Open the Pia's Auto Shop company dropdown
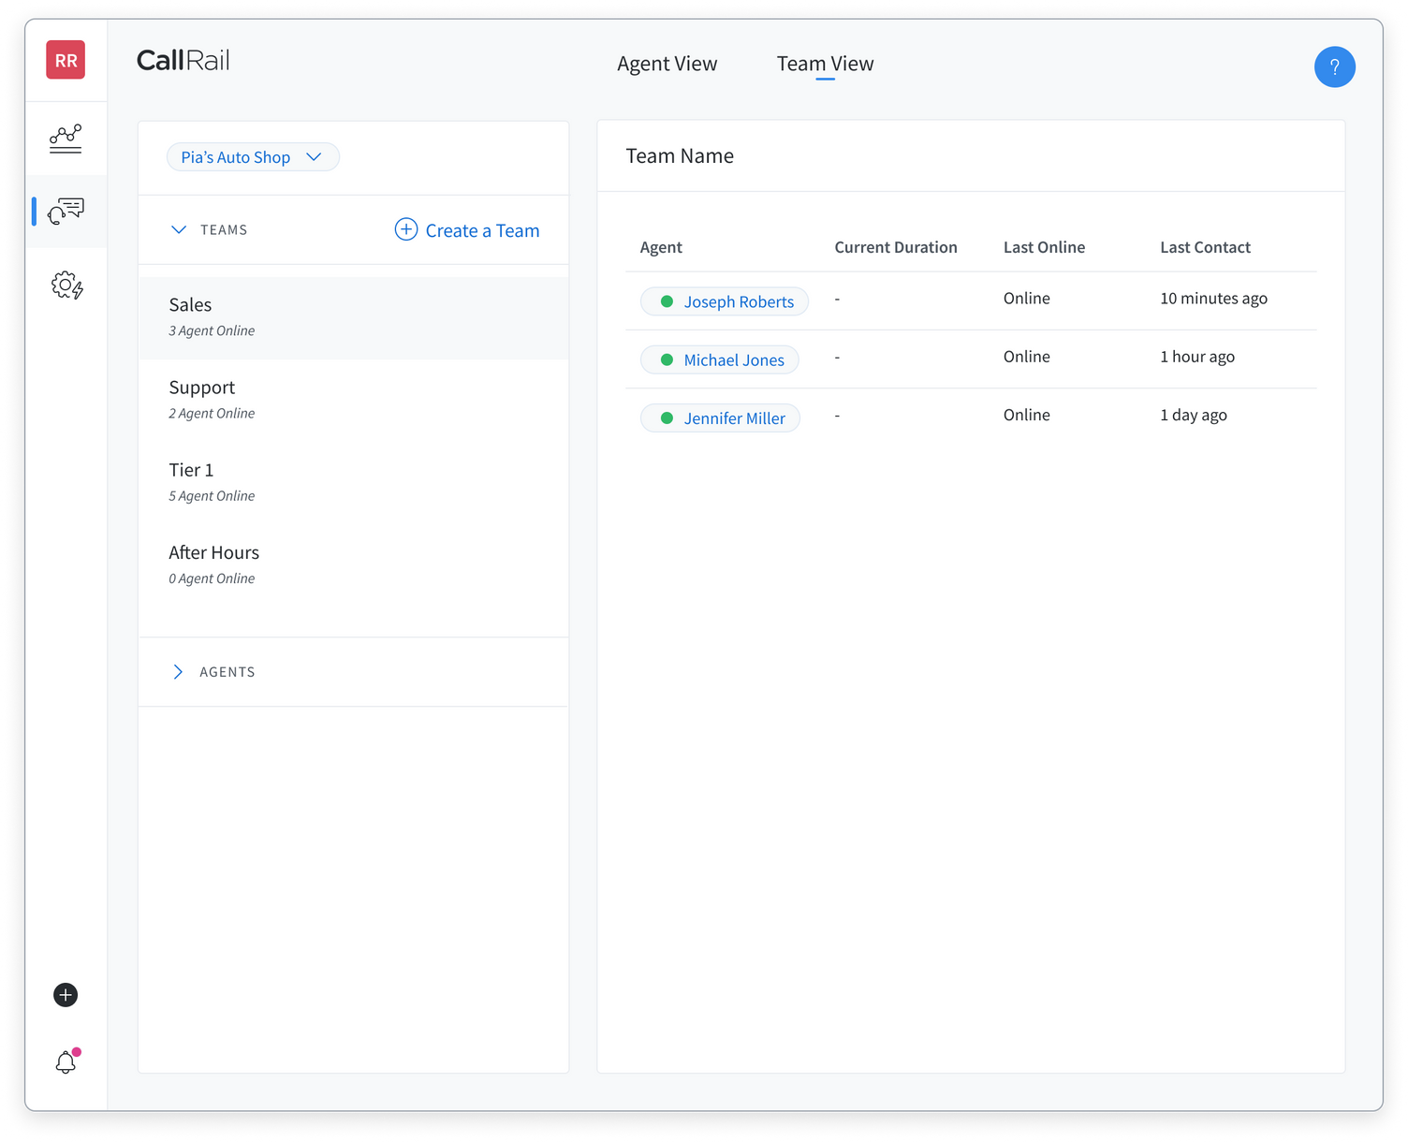Screen dimensions: 1408x1142 pos(252,157)
